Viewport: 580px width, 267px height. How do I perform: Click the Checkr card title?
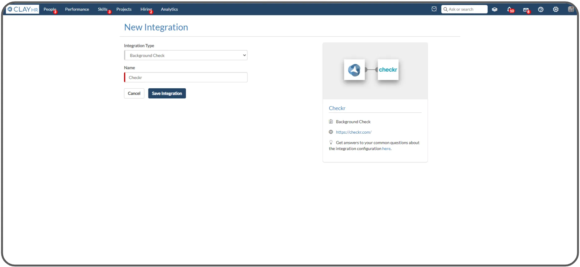(x=337, y=108)
